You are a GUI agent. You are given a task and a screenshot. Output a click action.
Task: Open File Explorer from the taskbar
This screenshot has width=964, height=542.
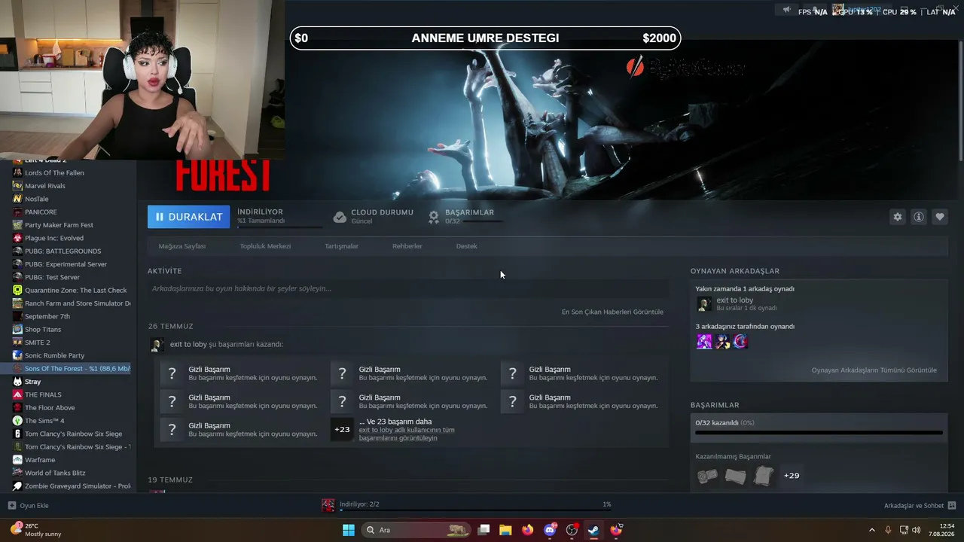505,530
